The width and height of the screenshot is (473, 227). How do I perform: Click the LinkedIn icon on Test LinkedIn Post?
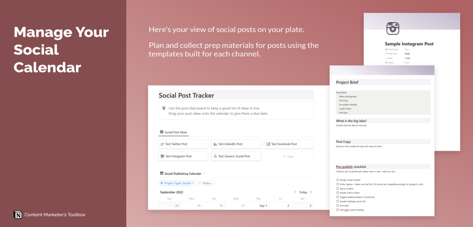click(215, 144)
